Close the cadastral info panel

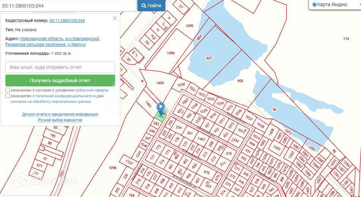click(x=115, y=18)
